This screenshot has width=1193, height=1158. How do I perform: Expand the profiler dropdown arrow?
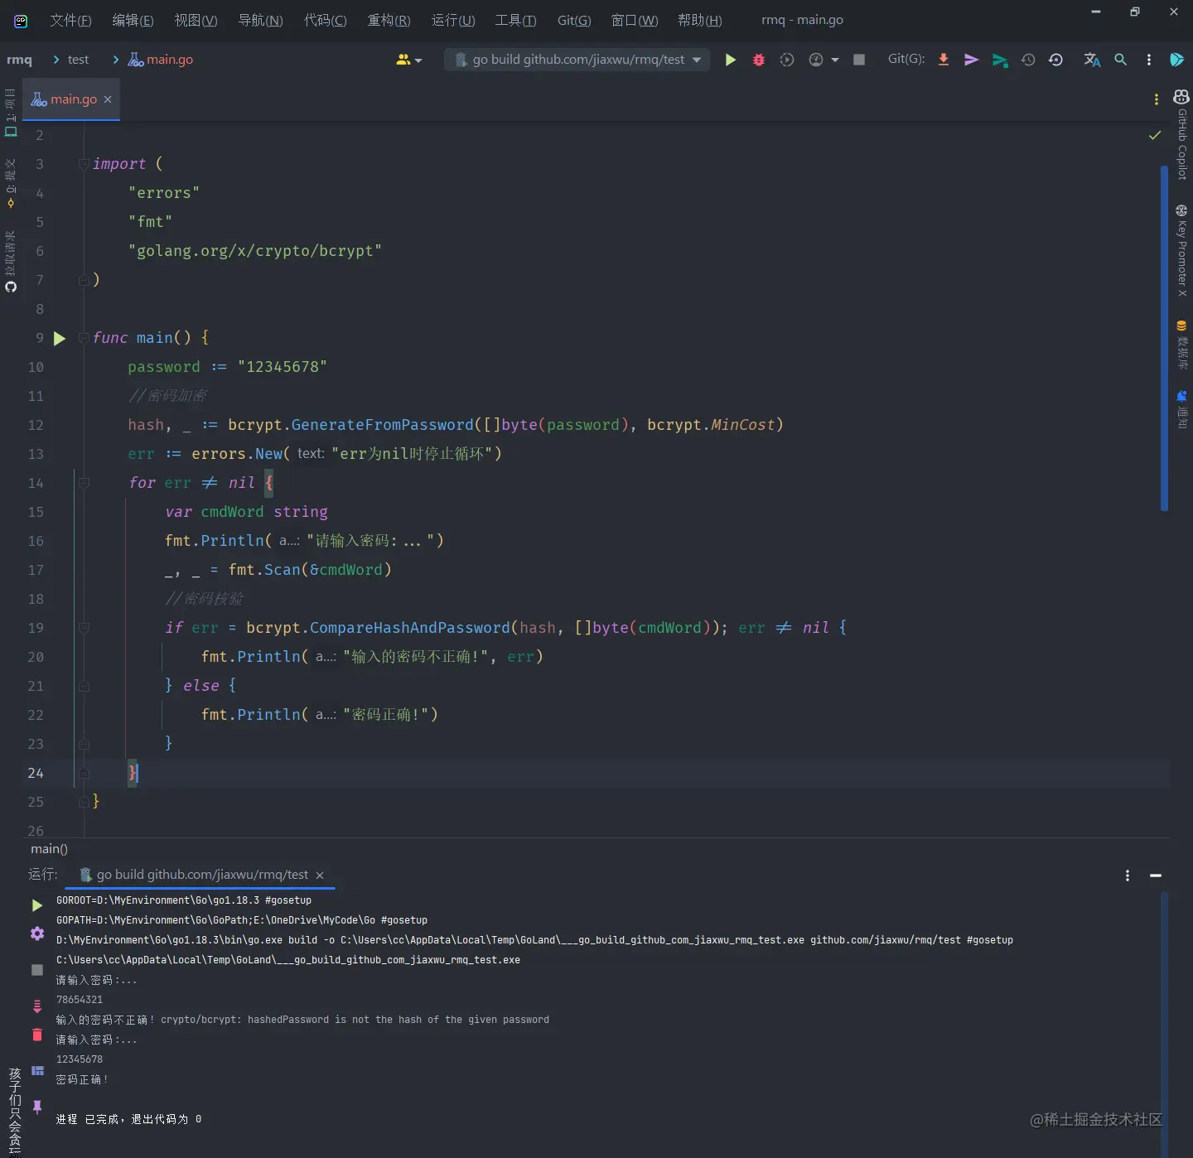click(x=835, y=60)
